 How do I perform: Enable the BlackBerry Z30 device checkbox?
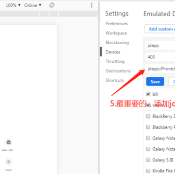(x=148, y=116)
